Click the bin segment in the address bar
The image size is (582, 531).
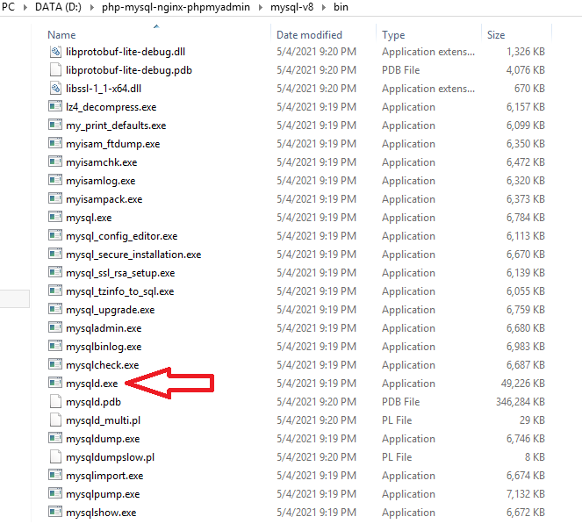click(341, 7)
